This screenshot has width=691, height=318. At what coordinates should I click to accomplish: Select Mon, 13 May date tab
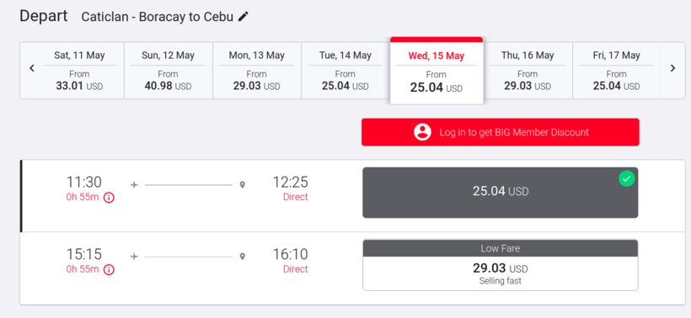[x=257, y=71]
